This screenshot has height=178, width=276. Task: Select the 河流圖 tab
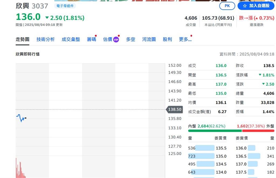click(x=149, y=39)
